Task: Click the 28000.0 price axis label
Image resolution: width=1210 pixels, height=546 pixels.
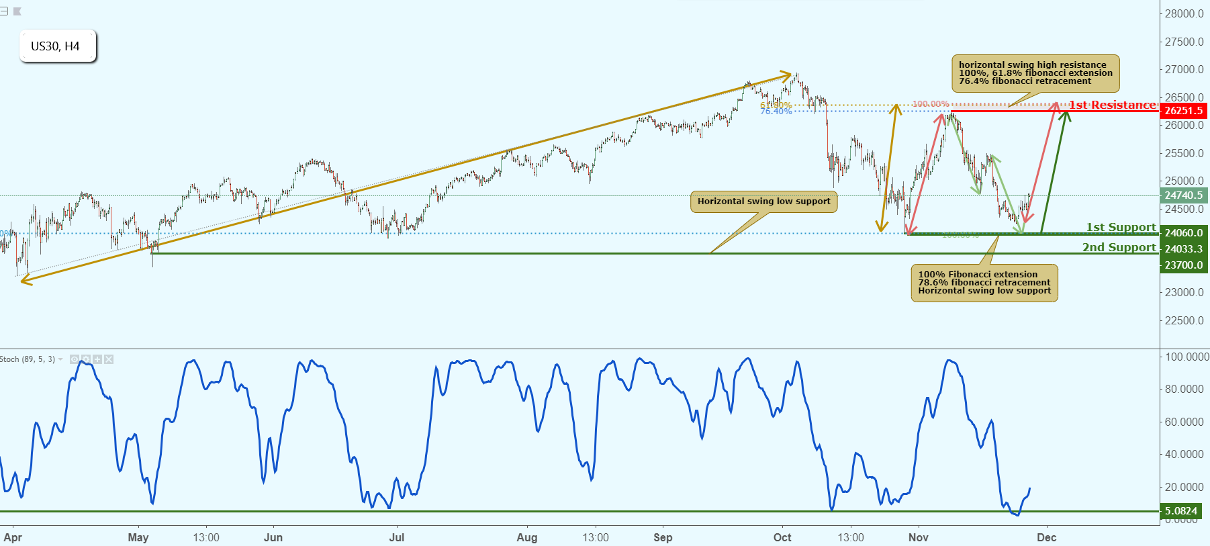Action: tap(1184, 13)
